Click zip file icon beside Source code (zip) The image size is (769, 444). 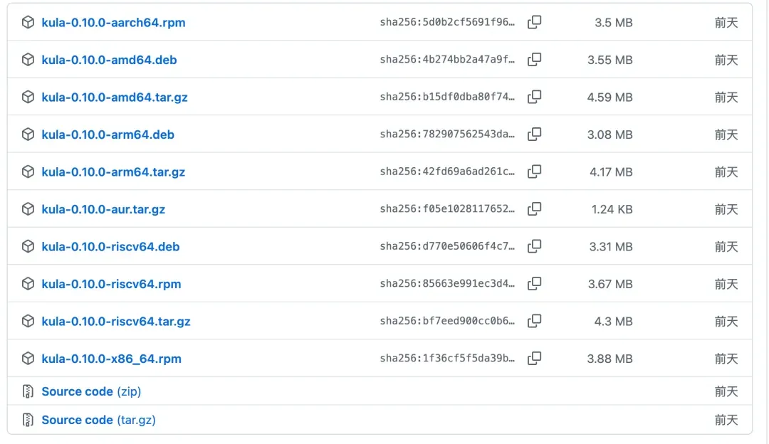(28, 391)
